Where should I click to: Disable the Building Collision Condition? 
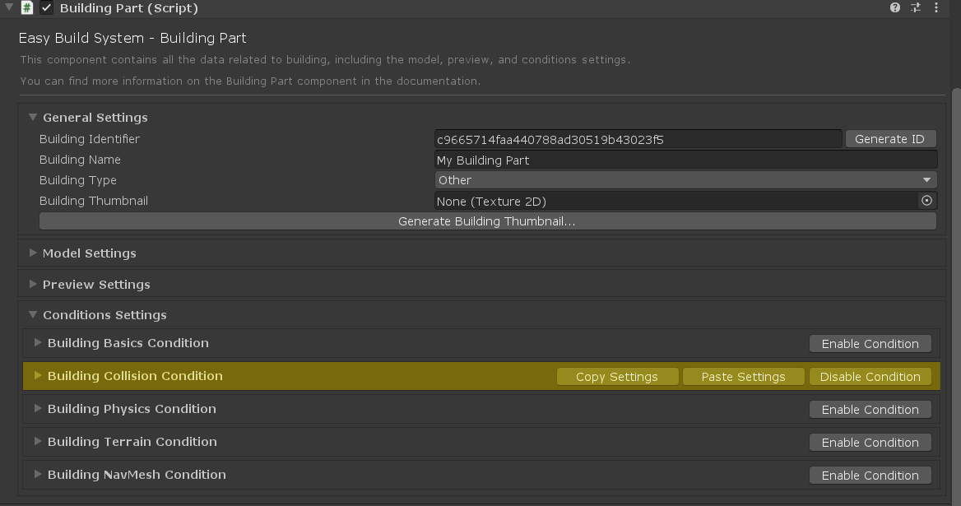[x=870, y=377]
